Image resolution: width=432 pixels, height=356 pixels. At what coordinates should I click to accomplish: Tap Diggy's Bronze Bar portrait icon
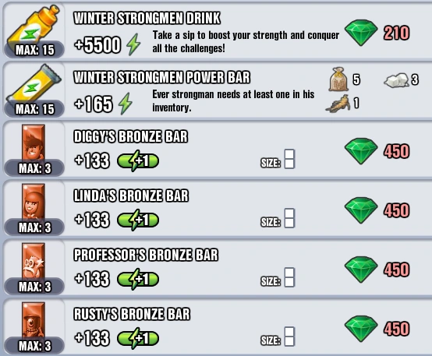(x=34, y=143)
